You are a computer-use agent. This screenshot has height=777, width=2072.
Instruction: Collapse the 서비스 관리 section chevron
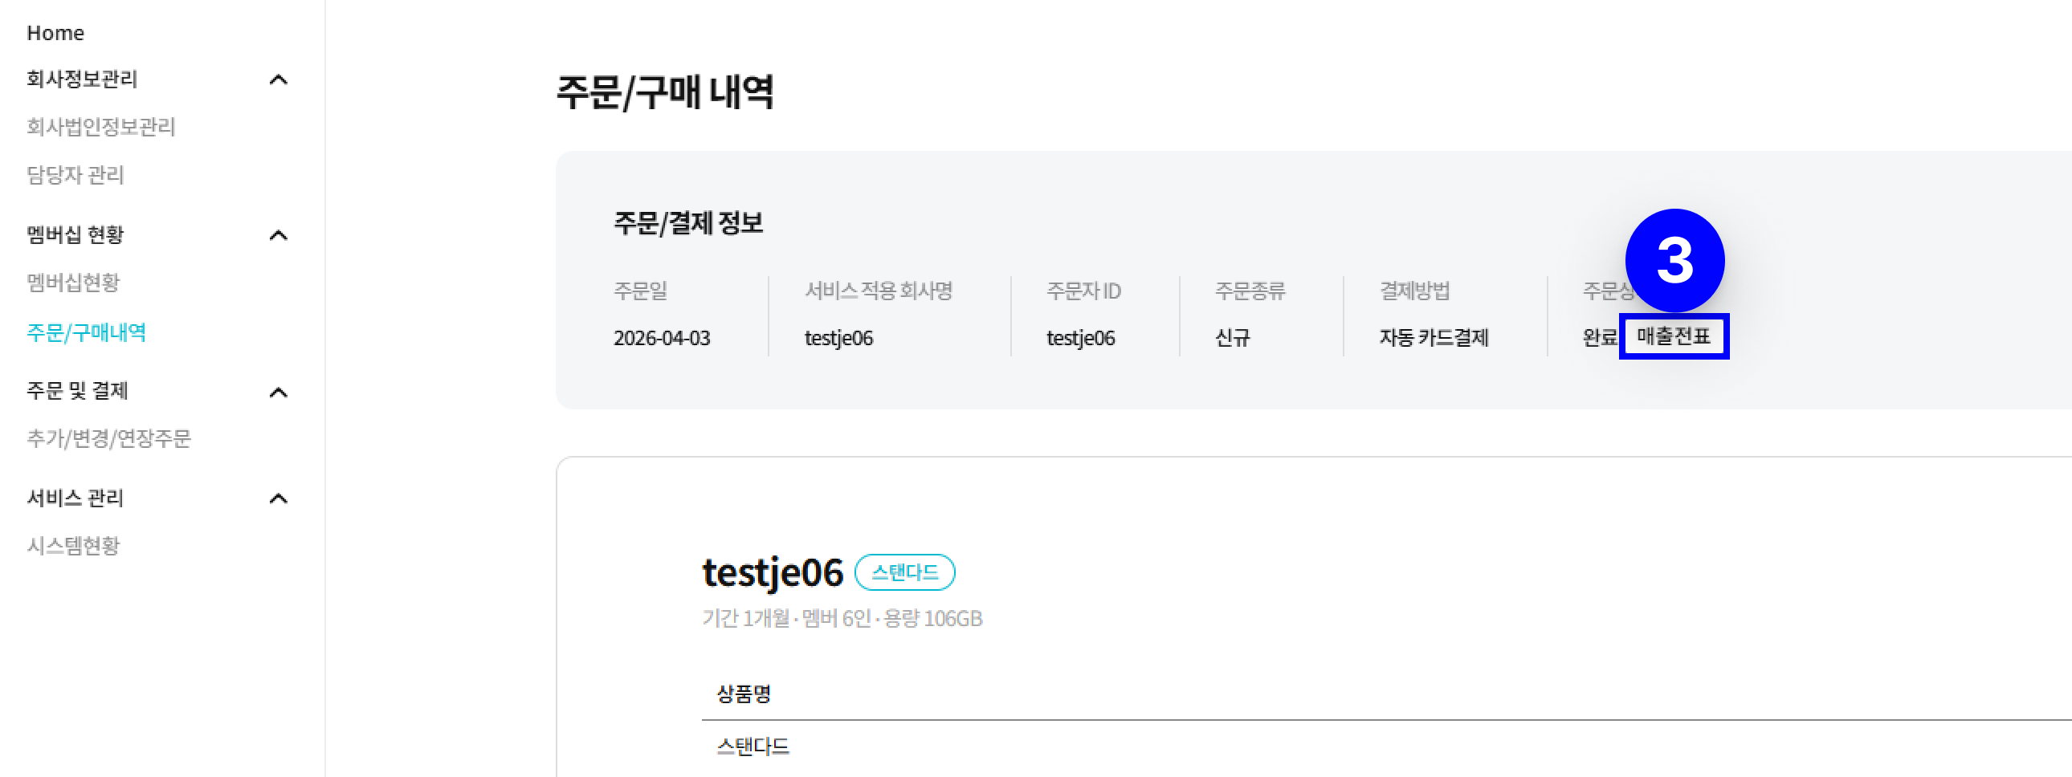pos(279,498)
